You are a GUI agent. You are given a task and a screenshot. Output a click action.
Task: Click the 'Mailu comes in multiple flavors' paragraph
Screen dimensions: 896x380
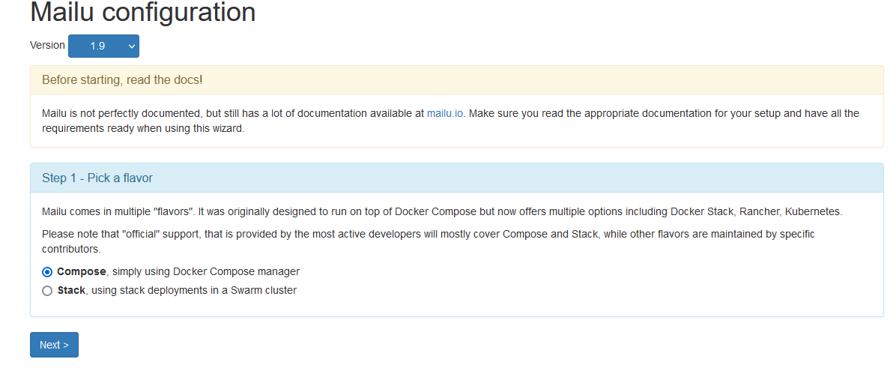(x=300, y=211)
